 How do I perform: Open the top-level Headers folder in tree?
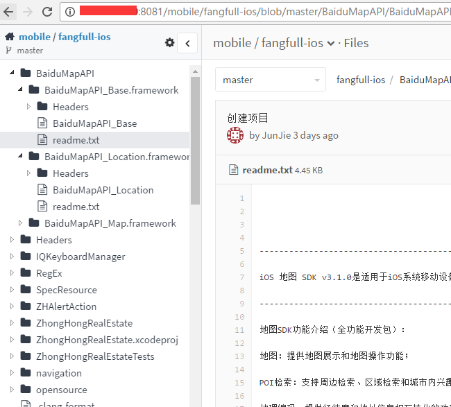[x=54, y=240]
